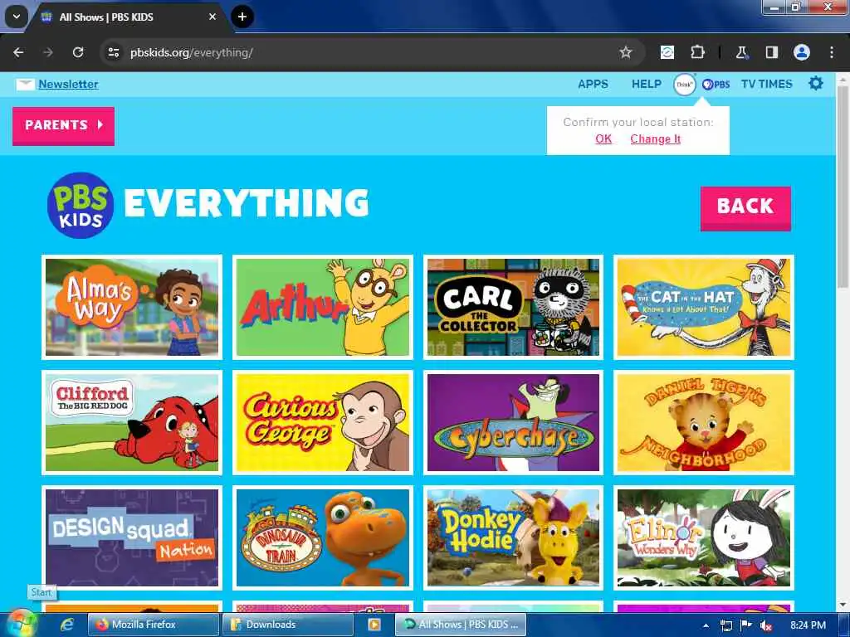Screen dimensions: 850x637
Task: Open APPS in the top navigation
Action: tap(593, 84)
